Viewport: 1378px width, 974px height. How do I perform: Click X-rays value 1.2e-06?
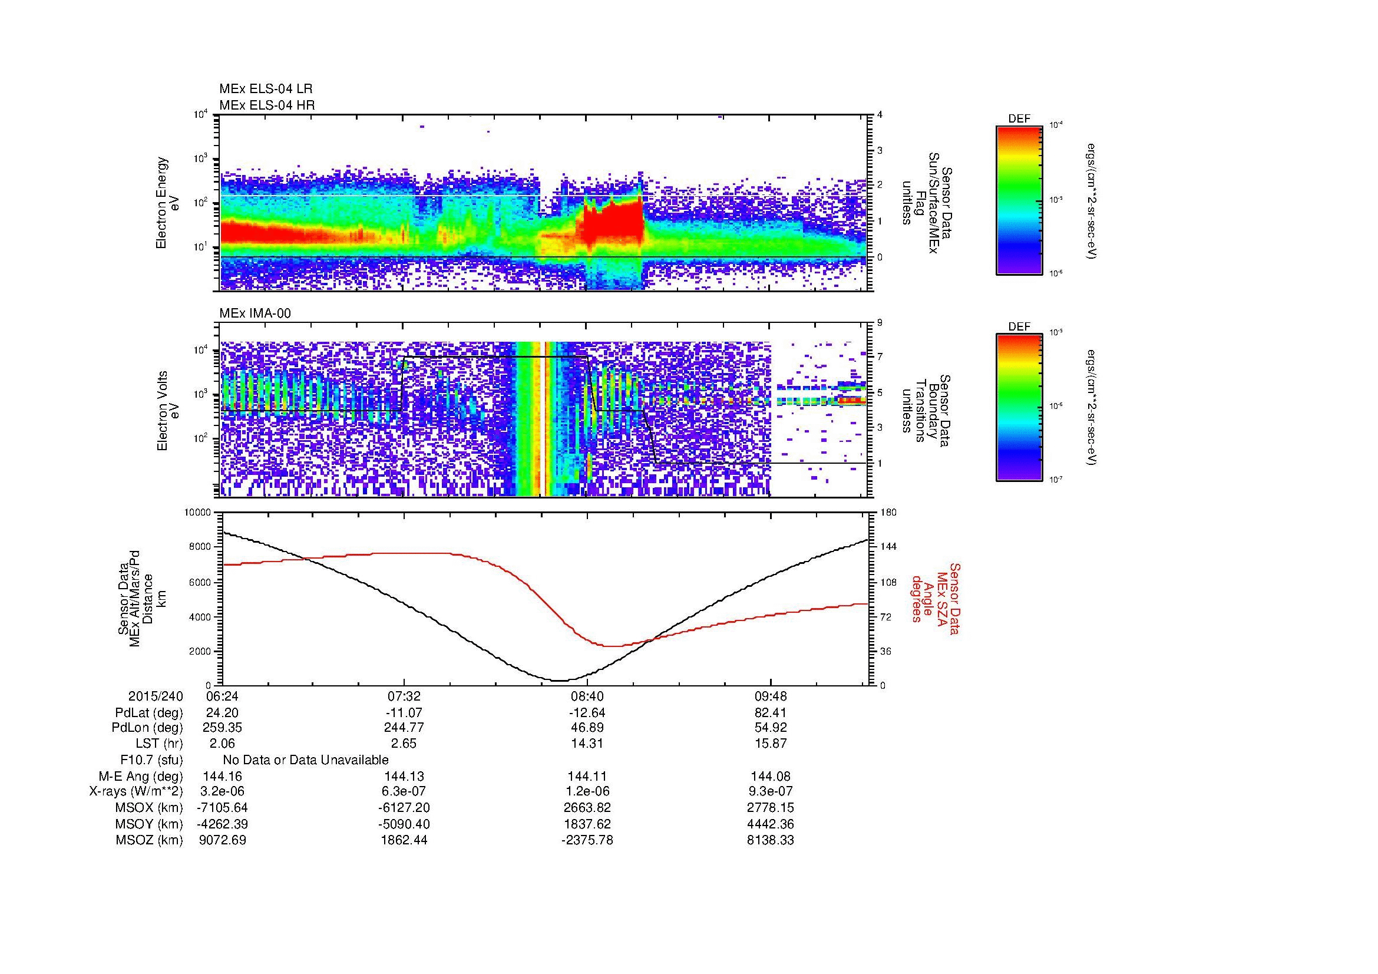pyautogui.click(x=587, y=792)
